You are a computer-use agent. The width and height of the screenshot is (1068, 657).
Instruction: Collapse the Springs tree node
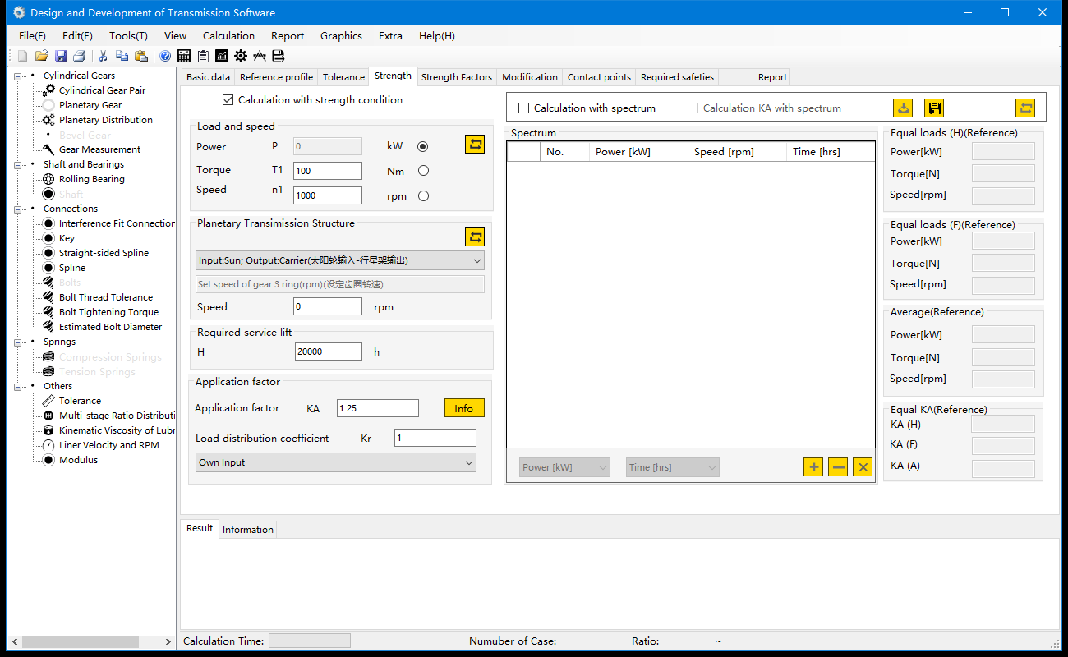[18, 342]
